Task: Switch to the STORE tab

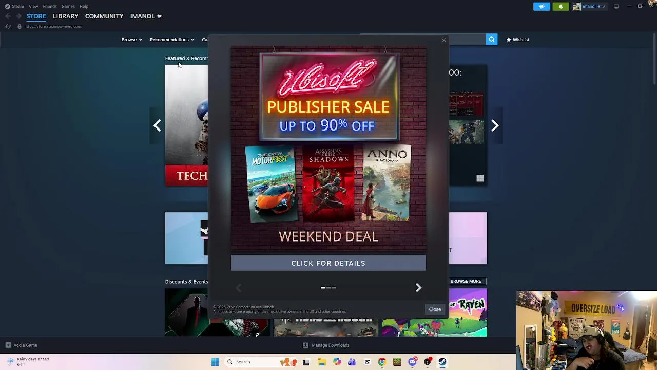Action: pyautogui.click(x=36, y=16)
